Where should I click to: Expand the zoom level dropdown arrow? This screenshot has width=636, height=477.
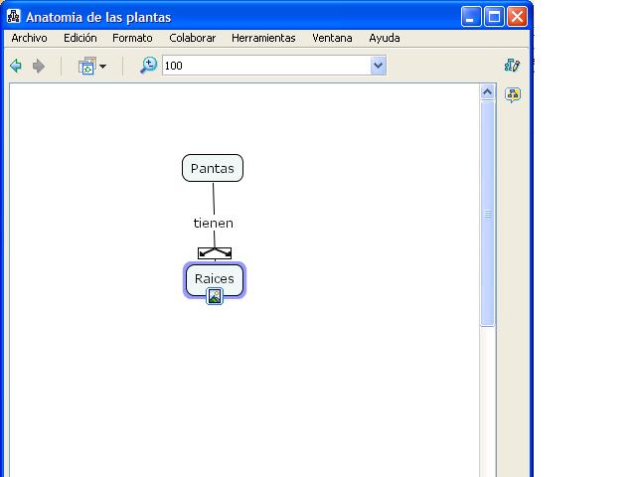[x=378, y=67]
